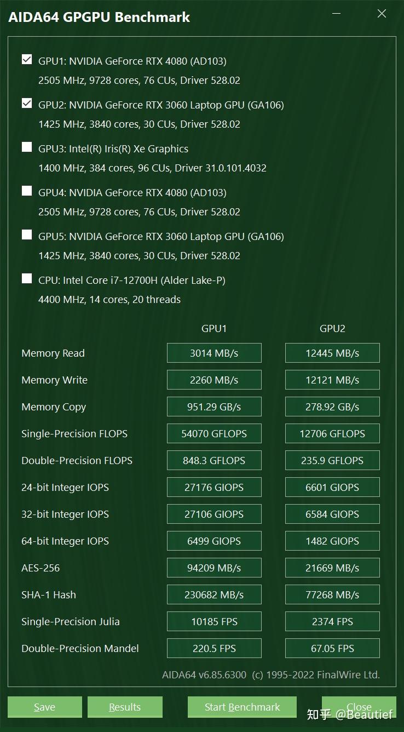This screenshot has width=404, height=732.
Task: Click GPU2 Single-Precision Julia FPS result
Action: pyautogui.click(x=332, y=621)
